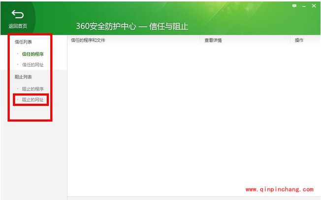Click the 信任的程序和文件 column header
The image size is (321, 200).
pos(88,40)
